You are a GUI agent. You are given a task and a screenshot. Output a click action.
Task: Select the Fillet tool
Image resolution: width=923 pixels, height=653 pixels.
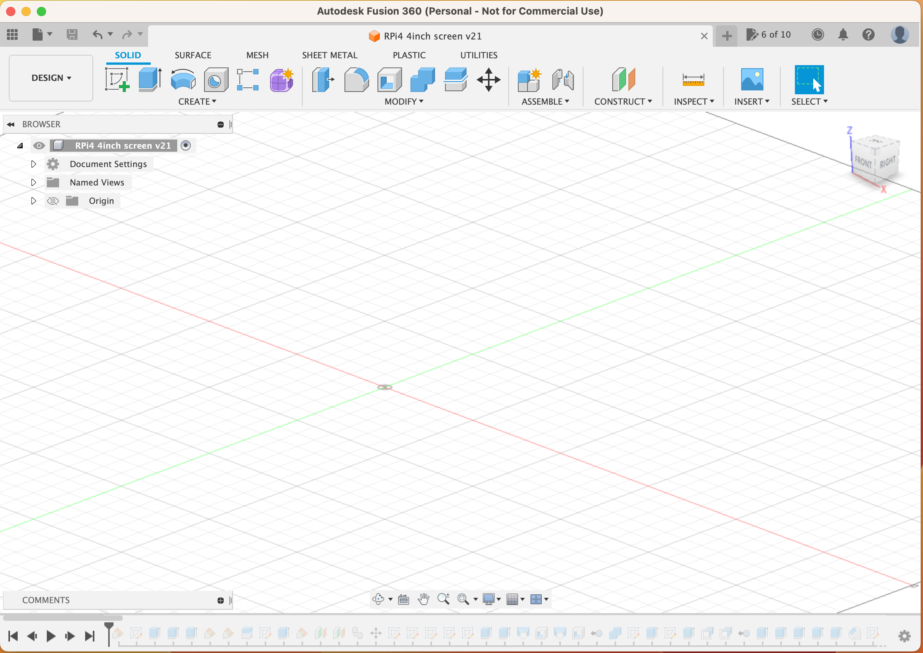point(357,79)
